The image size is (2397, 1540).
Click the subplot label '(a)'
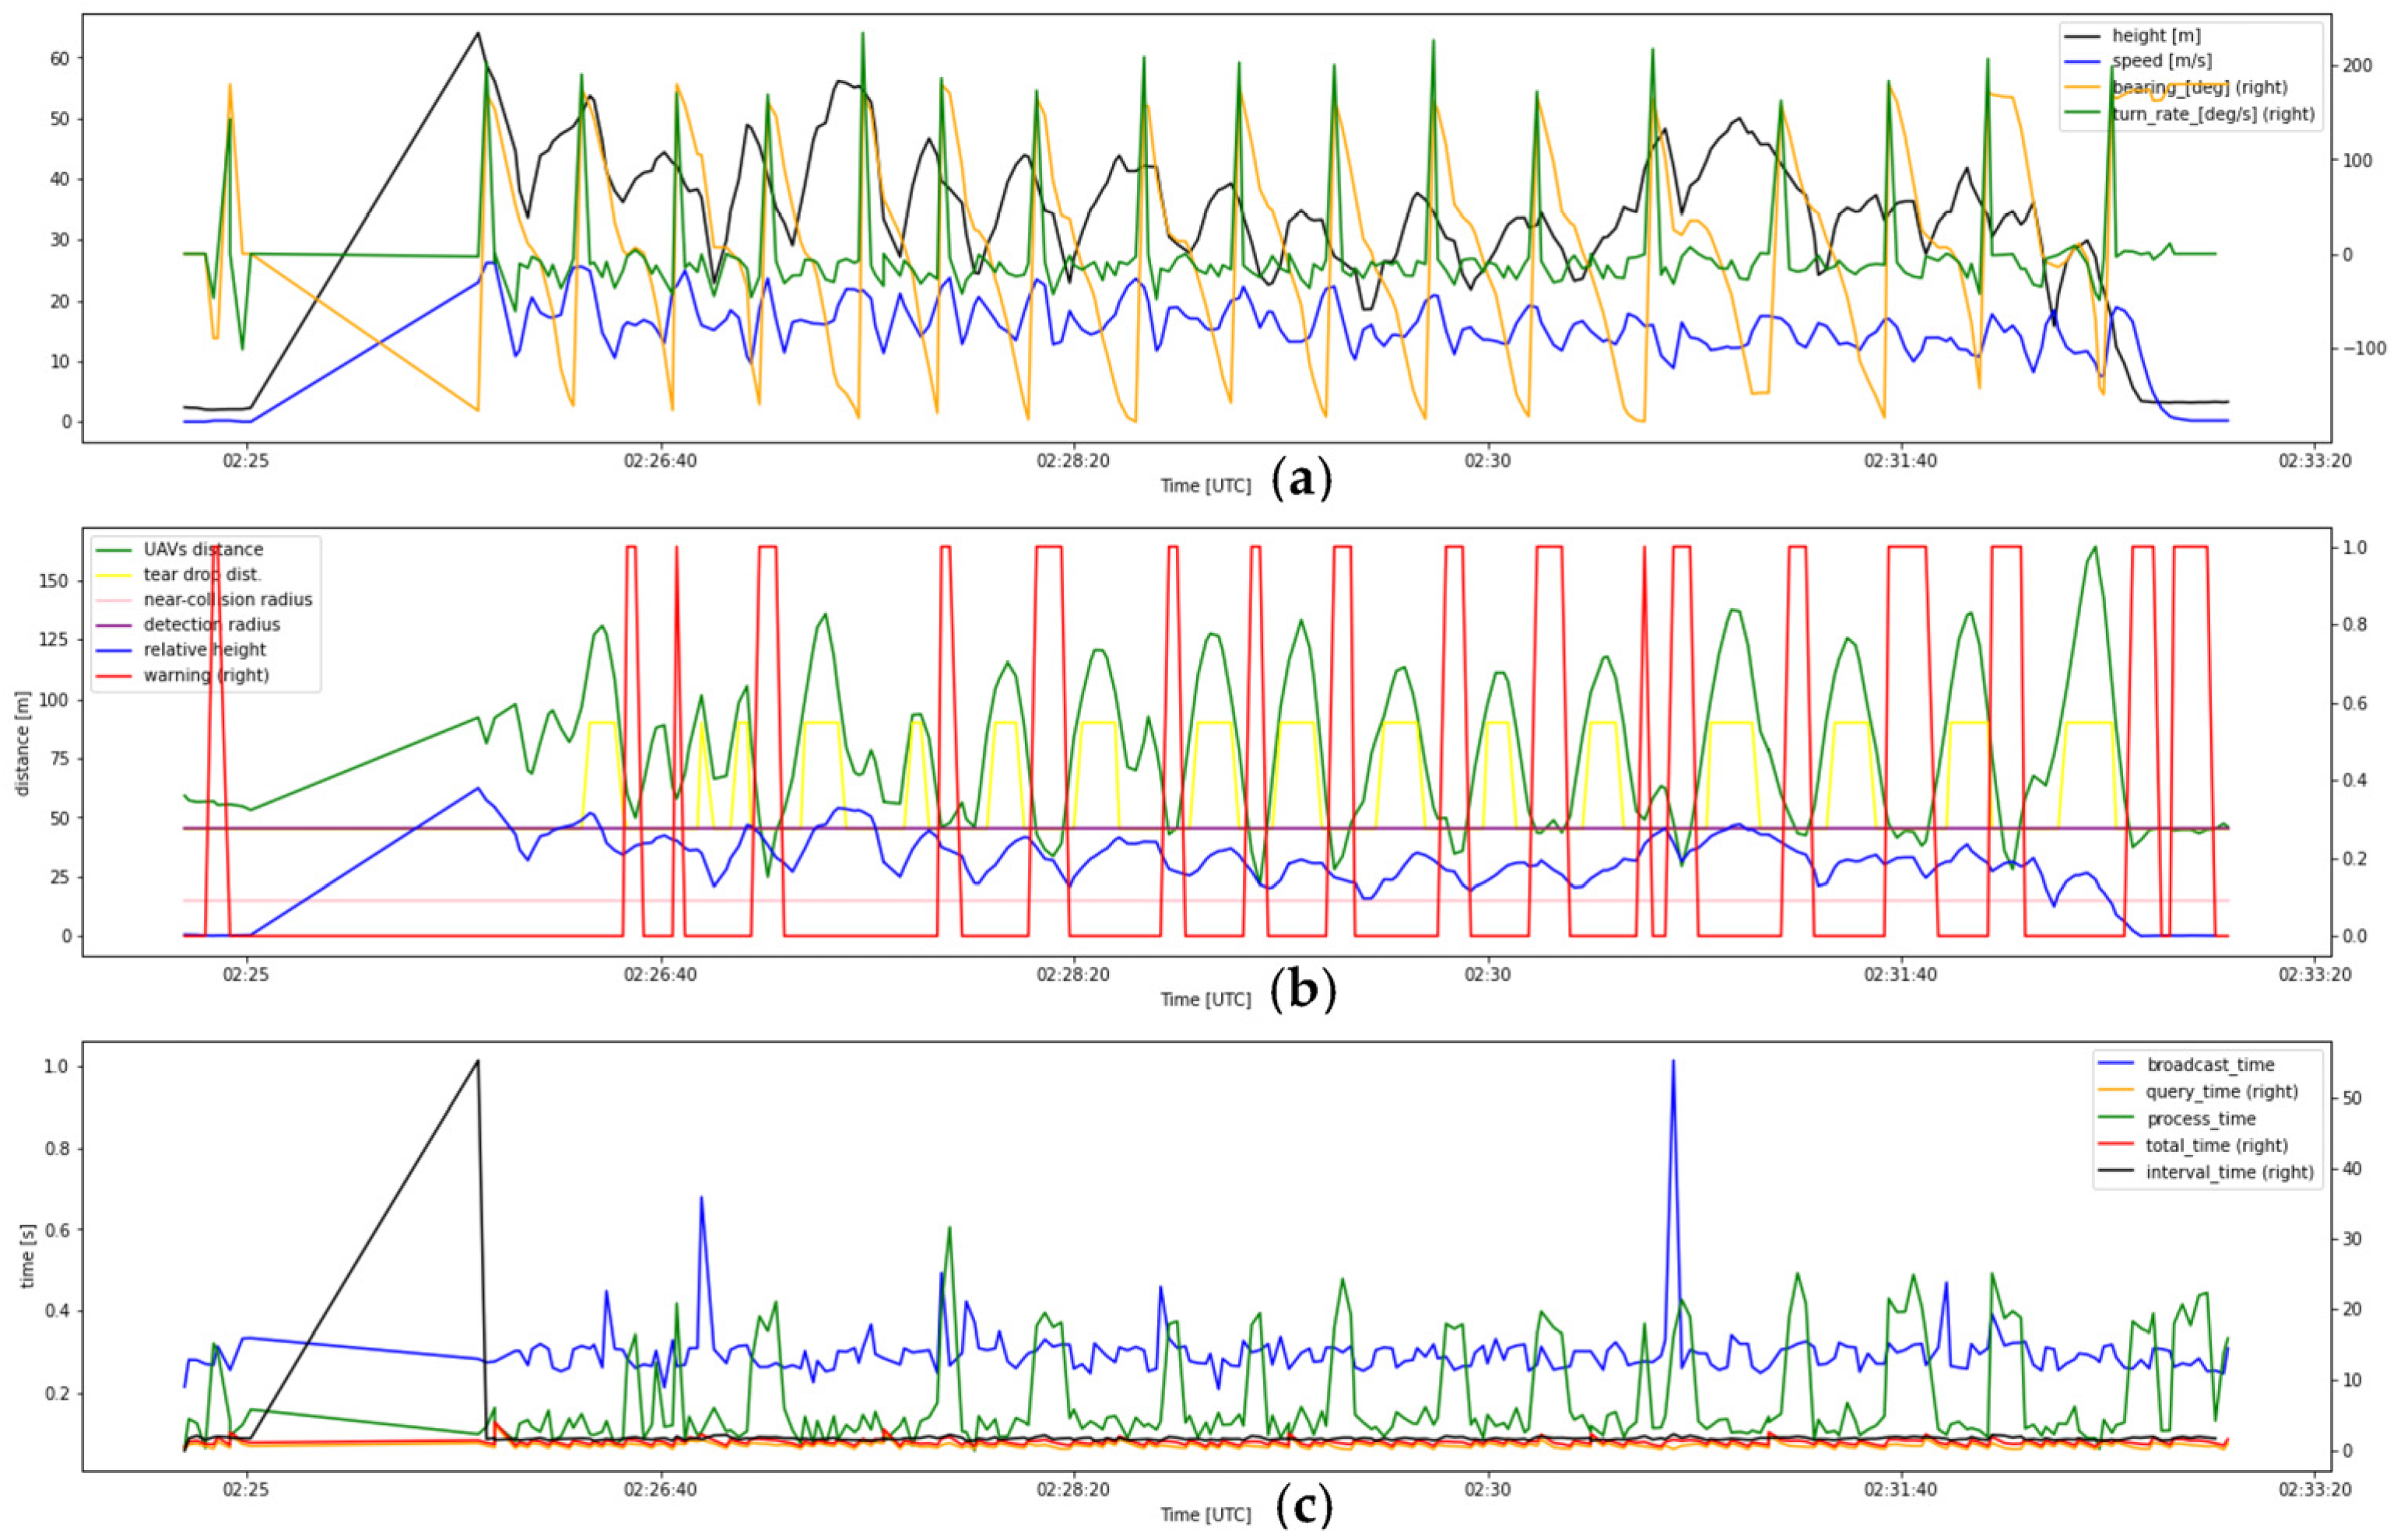(1301, 481)
